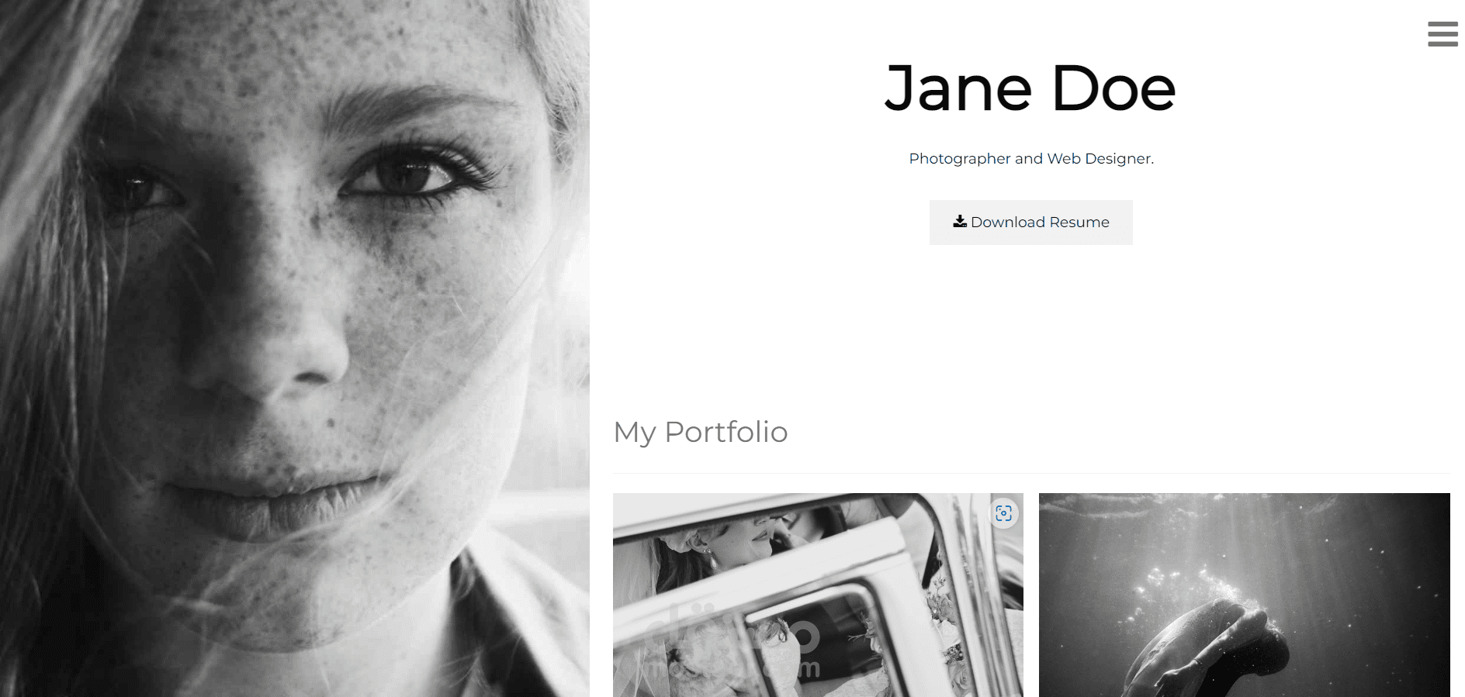Open the hamburger navigation menu
This screenshot has width=1465, height=697.
(x=1442, y=34)
